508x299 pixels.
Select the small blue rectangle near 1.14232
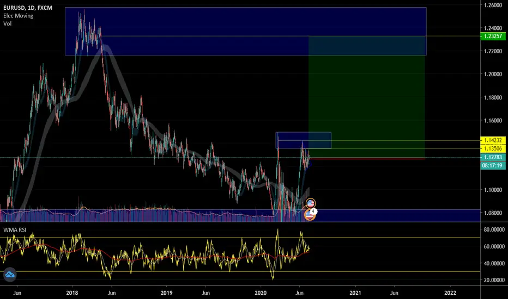pos(303,140)
